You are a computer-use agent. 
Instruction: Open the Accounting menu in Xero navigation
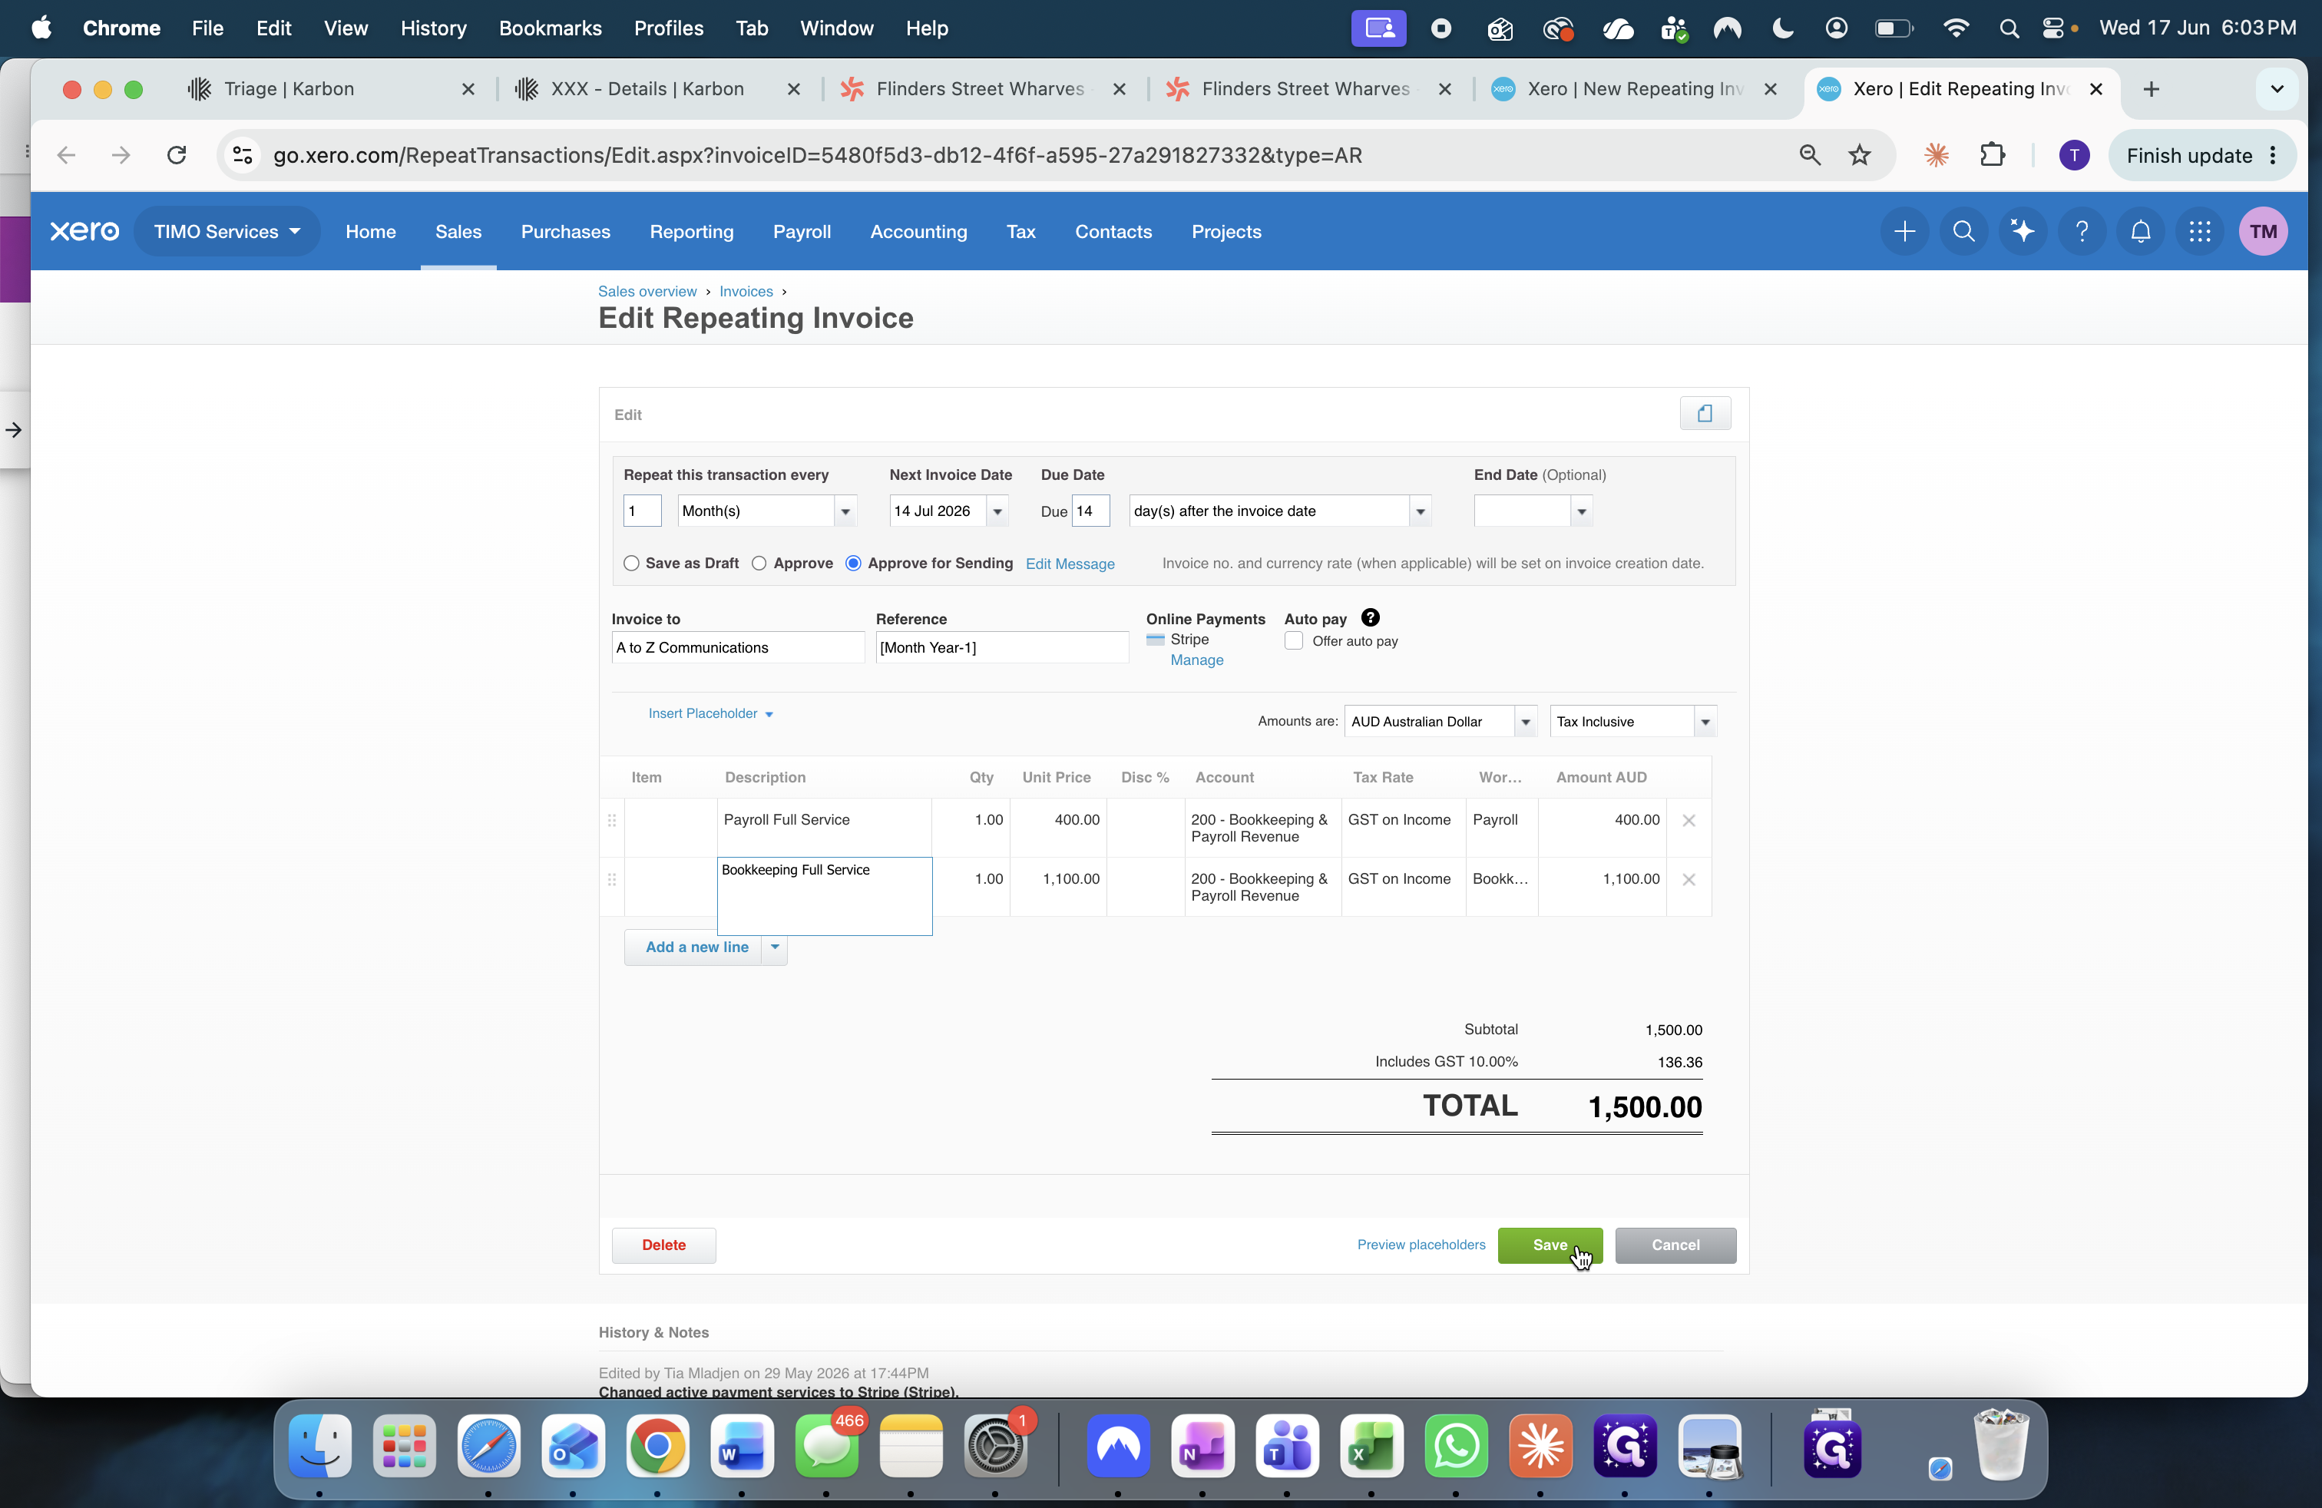[919, 231]
